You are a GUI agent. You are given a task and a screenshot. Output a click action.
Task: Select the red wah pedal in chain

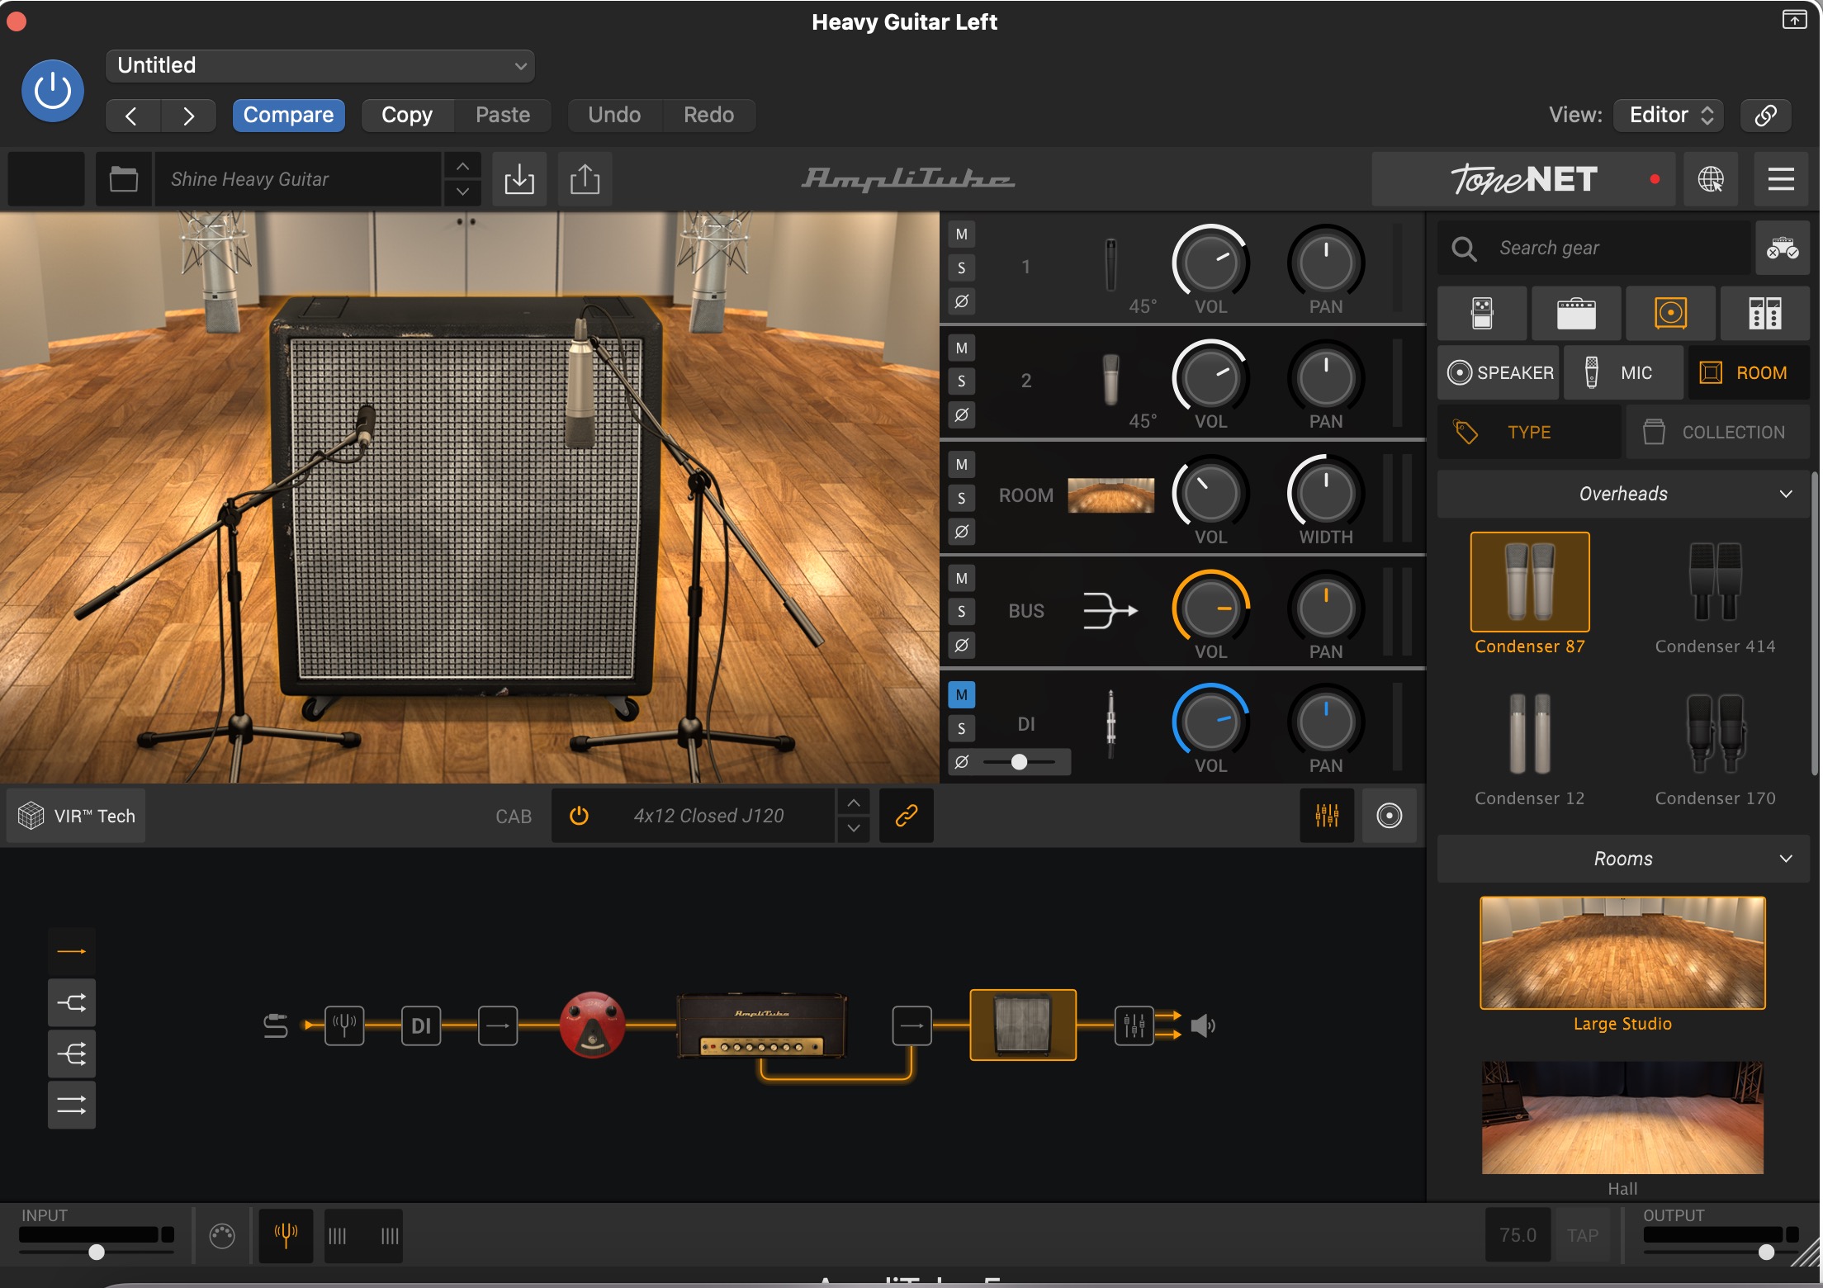(x=592, y=1025)
